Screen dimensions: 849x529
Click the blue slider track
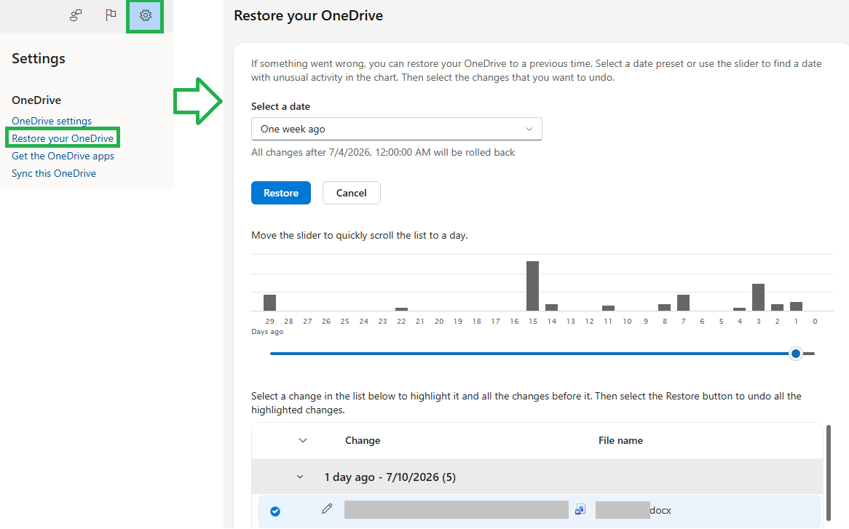[529, 354]
